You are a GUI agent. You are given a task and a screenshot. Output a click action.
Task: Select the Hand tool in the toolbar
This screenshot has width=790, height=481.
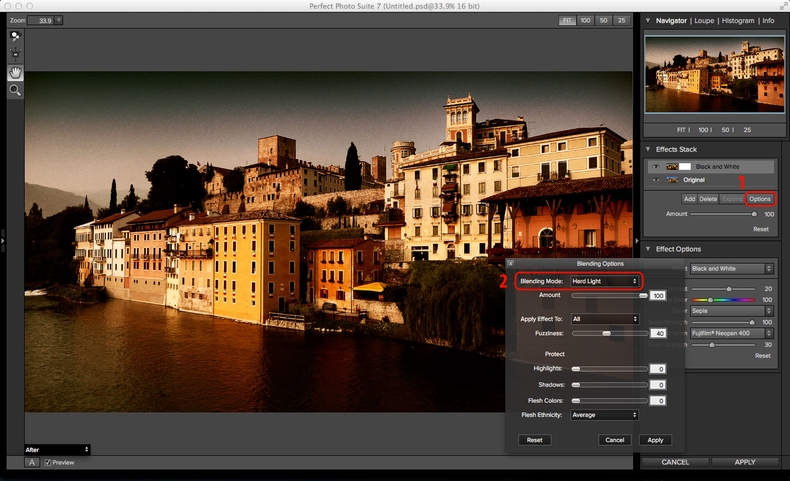(15, 72)
